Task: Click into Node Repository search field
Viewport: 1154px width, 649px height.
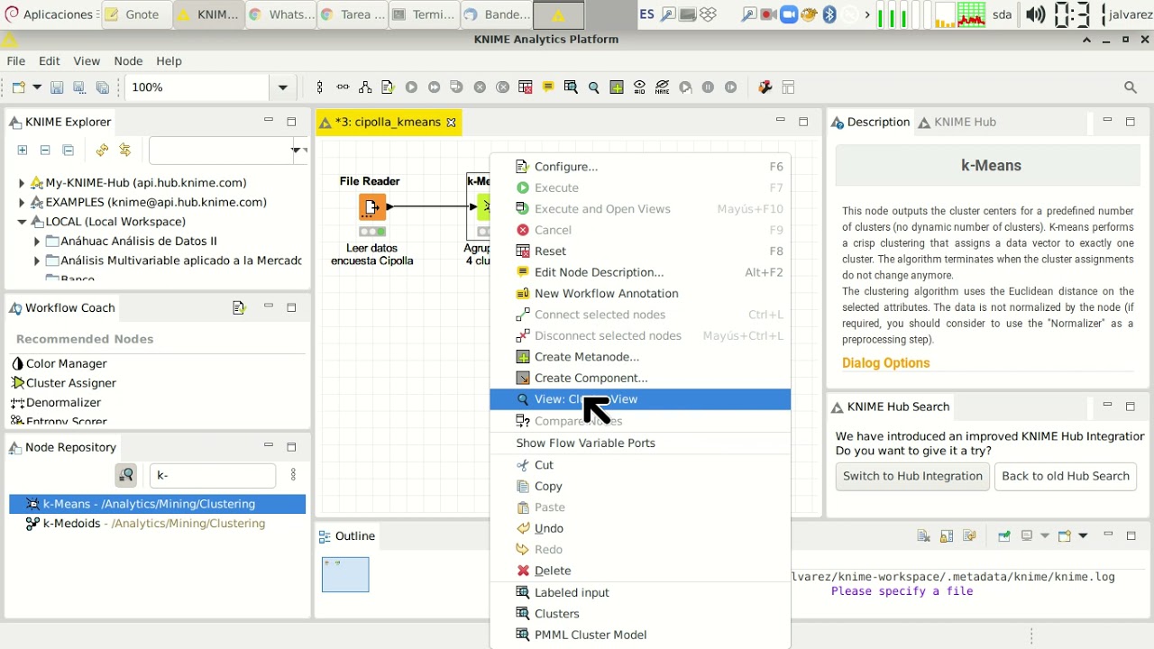Action: tap(212, 475)
